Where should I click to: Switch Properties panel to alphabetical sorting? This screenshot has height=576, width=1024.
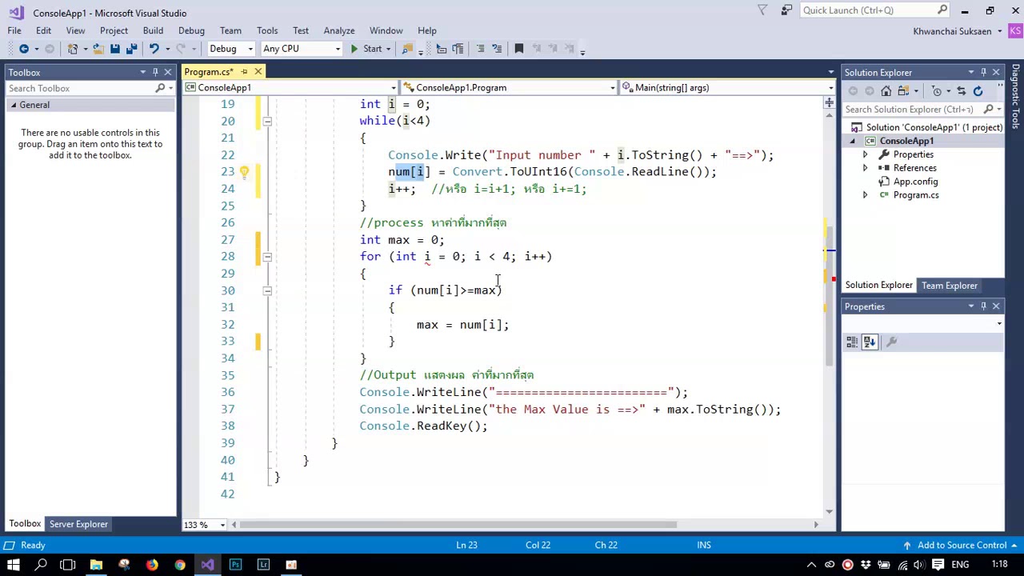click(x=870, y=342)
